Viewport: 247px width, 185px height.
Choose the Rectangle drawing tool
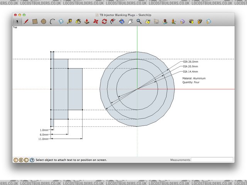click(x=35, y=22)
